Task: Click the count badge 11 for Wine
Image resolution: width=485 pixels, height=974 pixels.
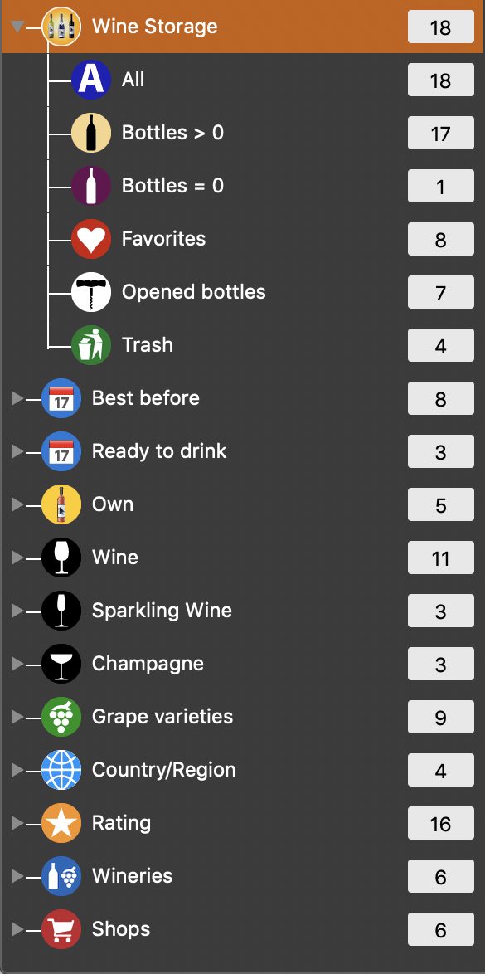Action: pyautogui.click(x=441, y=558)
